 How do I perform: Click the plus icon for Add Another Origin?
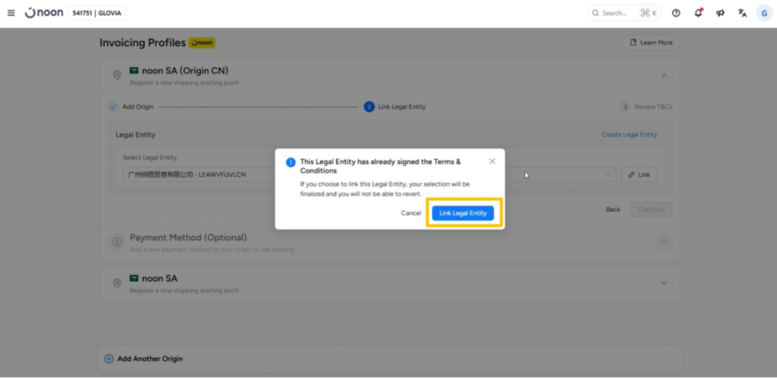tap(109, 359)
